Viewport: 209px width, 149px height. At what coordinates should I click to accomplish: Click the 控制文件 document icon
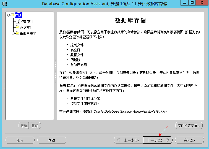(18, 21)
